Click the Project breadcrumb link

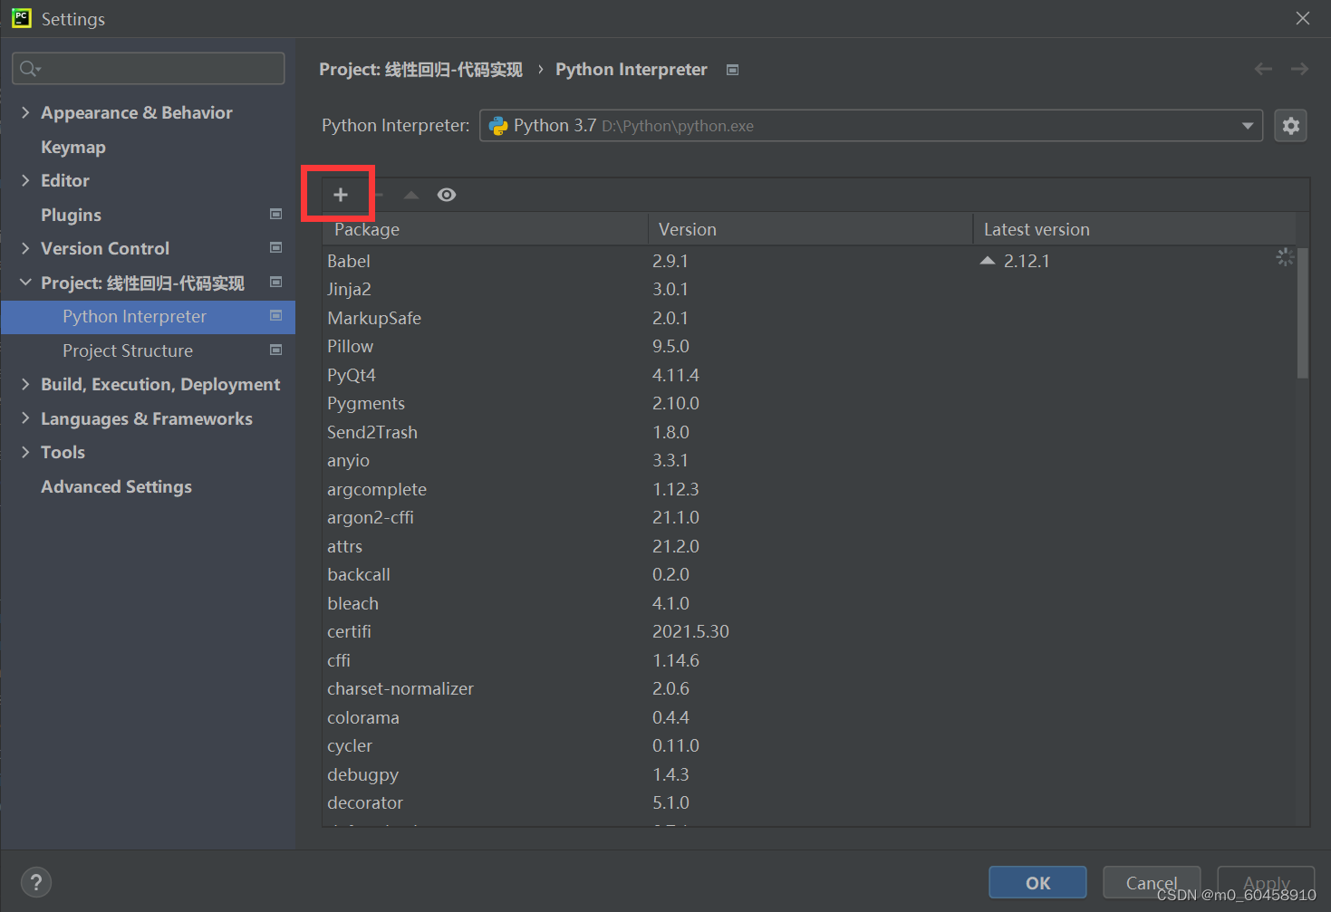(420, 70)
